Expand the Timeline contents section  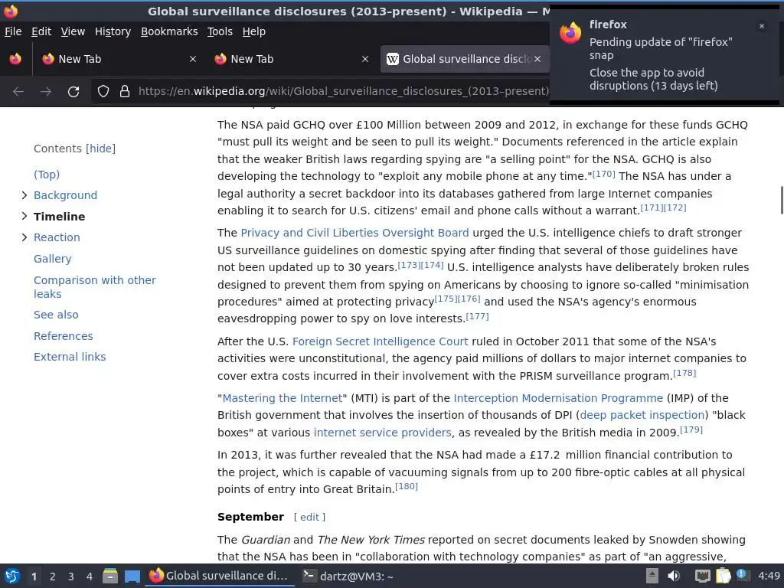point(24,216)
